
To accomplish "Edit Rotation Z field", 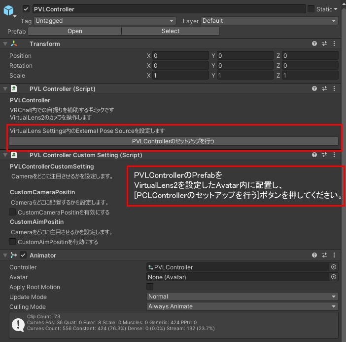I will click(x=310, y=65).
